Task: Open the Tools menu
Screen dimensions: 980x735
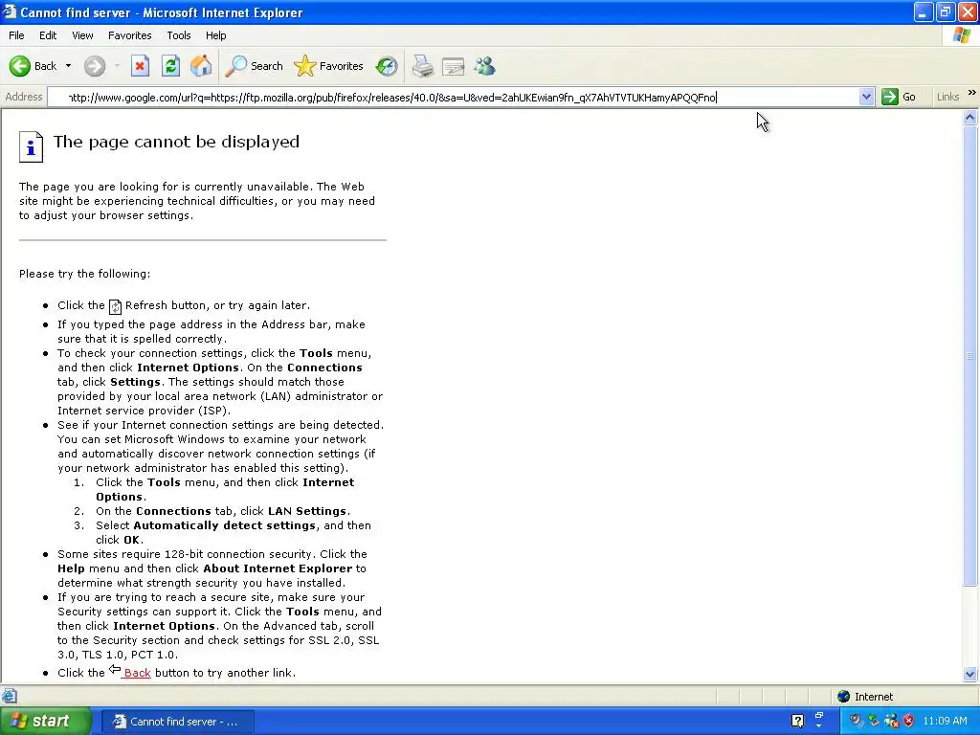Action: 178,35
